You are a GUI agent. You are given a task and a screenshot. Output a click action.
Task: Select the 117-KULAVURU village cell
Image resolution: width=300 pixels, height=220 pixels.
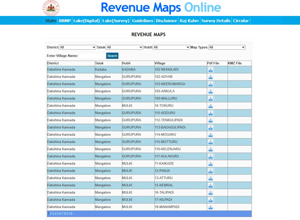pos(180,156)
